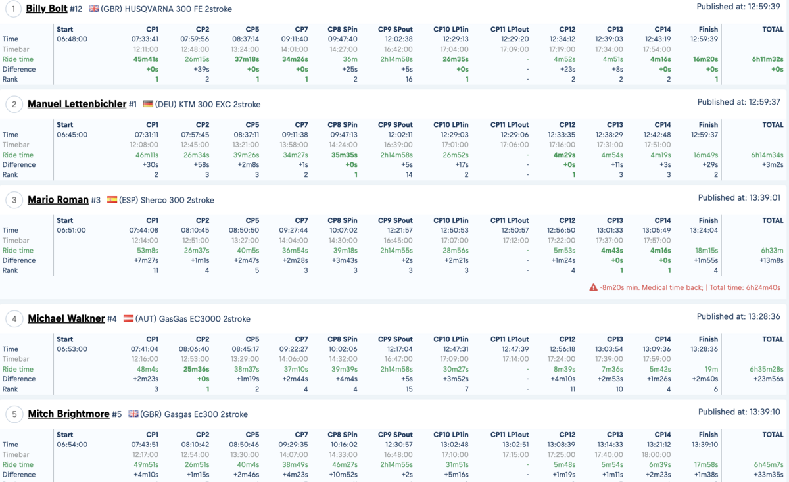This screenshot has height=482, width=789.
Task: Select Lettenbichler's start time 06:45:00
Action: [x=72, y=135]
